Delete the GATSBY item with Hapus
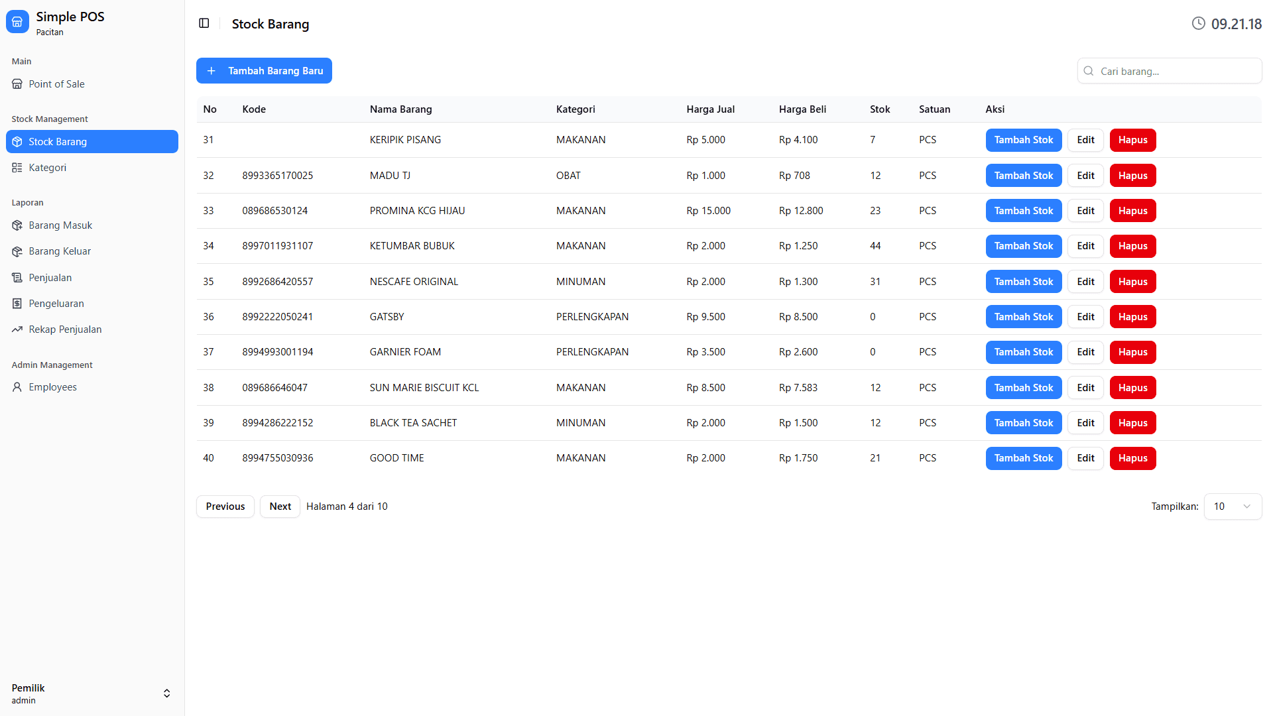The image size is (1273, 716). coord(1132,317)
